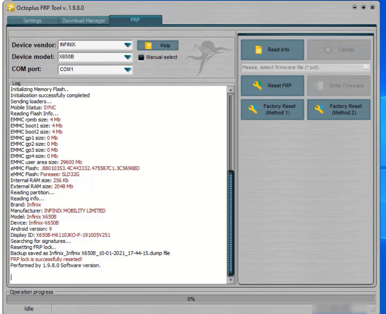Open the COM port dropdown arrow
The width and height of the screenshot is (386, 314).
(x=128, y=69)
